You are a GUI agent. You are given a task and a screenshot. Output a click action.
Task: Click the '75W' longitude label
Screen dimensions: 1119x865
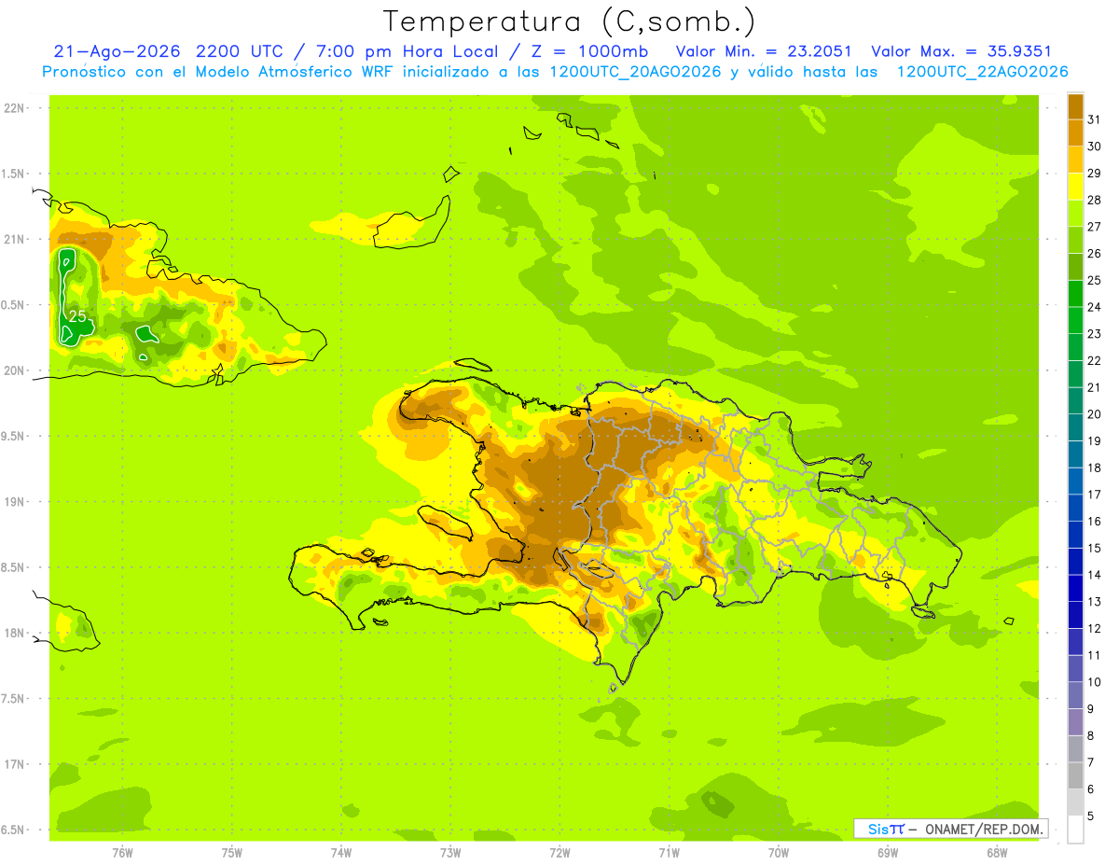coord(232,853)
